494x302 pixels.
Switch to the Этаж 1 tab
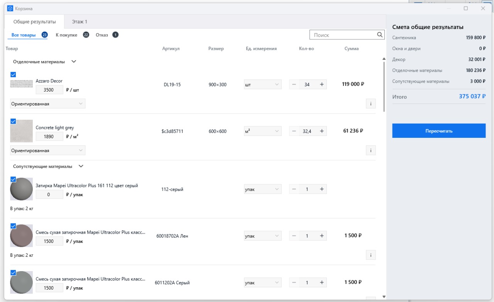point(80,22)
